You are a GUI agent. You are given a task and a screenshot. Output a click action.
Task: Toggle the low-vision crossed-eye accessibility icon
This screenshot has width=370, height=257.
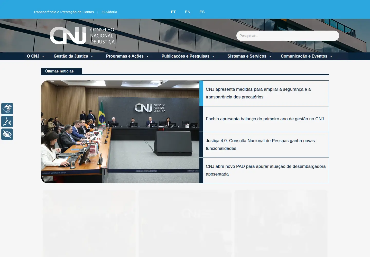coord(7,134)
